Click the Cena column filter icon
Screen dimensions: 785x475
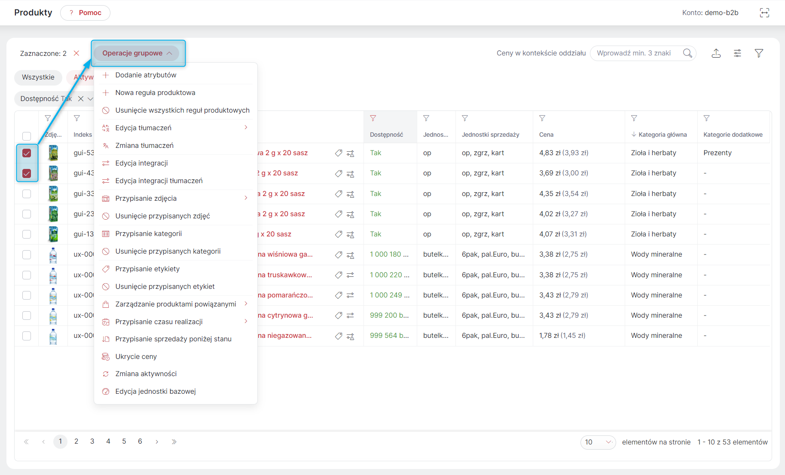pos(542,118)
